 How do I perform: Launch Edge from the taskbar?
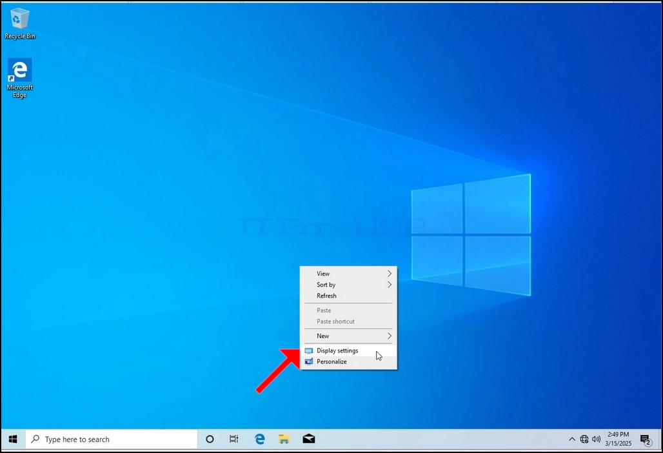click(x=260, y=439)
